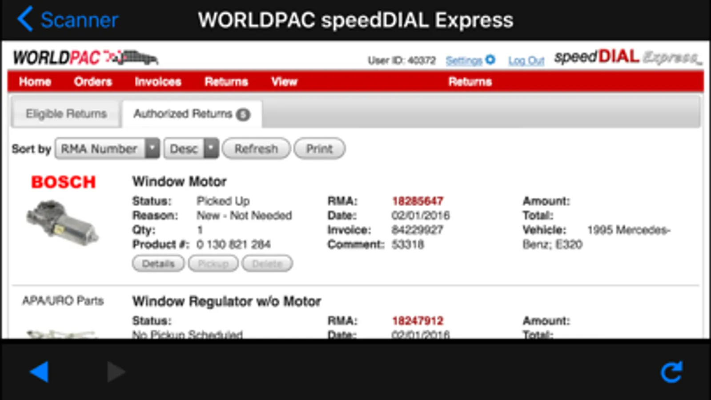Click the Returns page heading in red bar
711x400 pixels.
point(470,81)
